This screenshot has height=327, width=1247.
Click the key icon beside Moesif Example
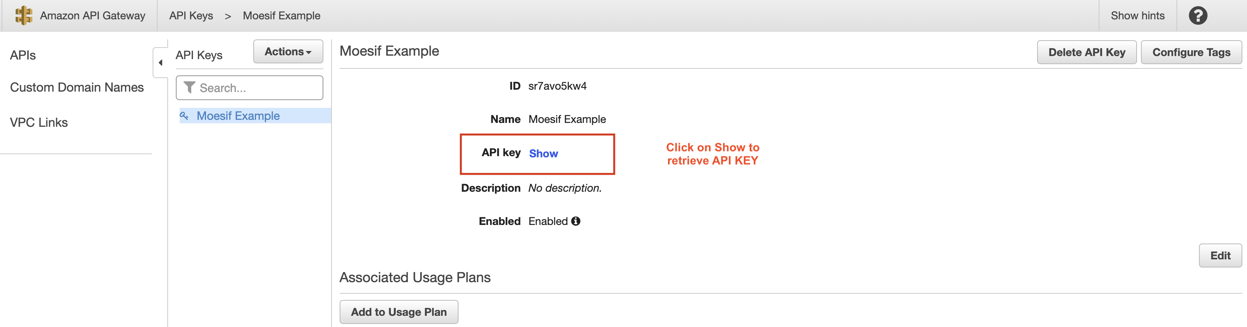click(184, 116)
